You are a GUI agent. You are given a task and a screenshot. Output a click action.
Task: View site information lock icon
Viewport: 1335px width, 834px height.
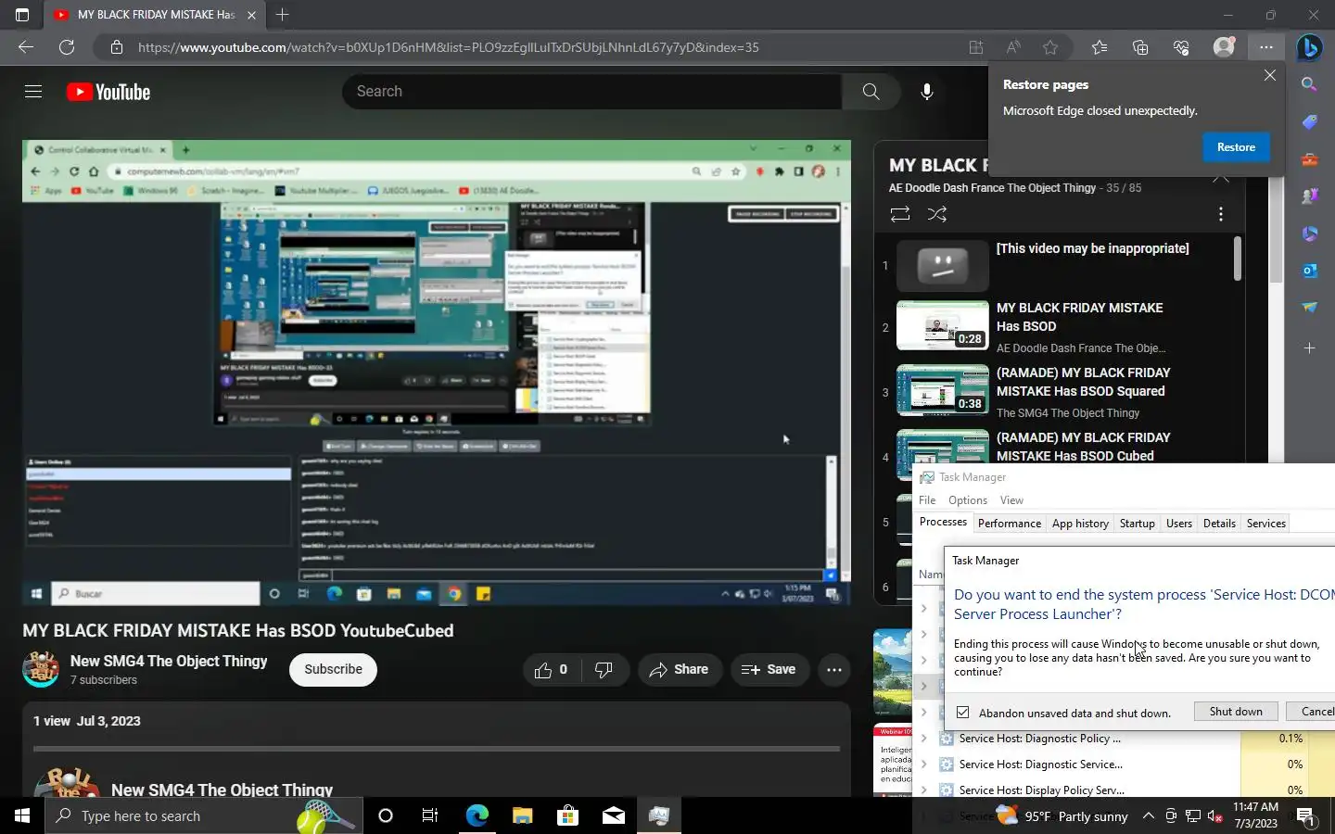(x=116, y=47)
